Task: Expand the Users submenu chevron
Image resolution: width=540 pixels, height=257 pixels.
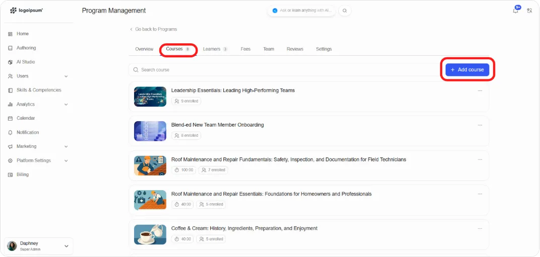Action: click(66, 76)
